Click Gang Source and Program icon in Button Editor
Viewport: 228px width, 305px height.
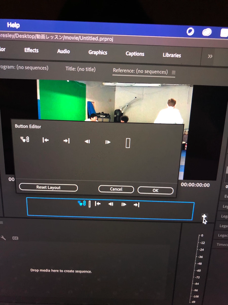point(25,140)
